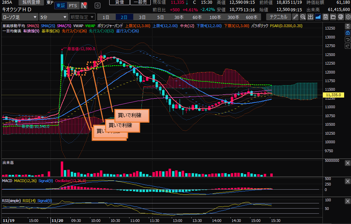Click the top 買いで利確 annotation label
The width and height of the screenshot is (351, 224).
(x=132, y=116)
